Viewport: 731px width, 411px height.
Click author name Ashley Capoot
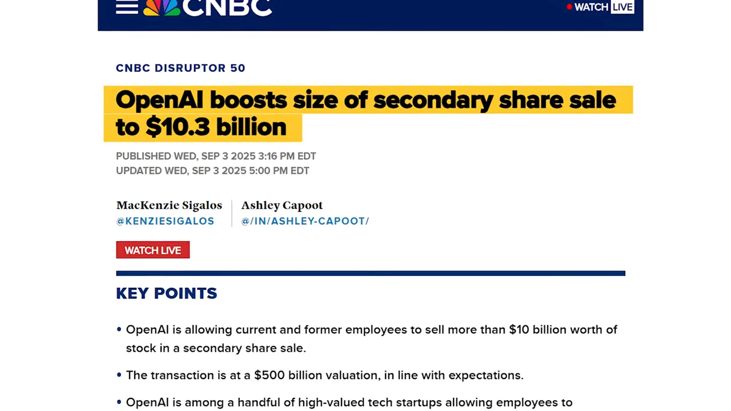[x=282, y=205]
